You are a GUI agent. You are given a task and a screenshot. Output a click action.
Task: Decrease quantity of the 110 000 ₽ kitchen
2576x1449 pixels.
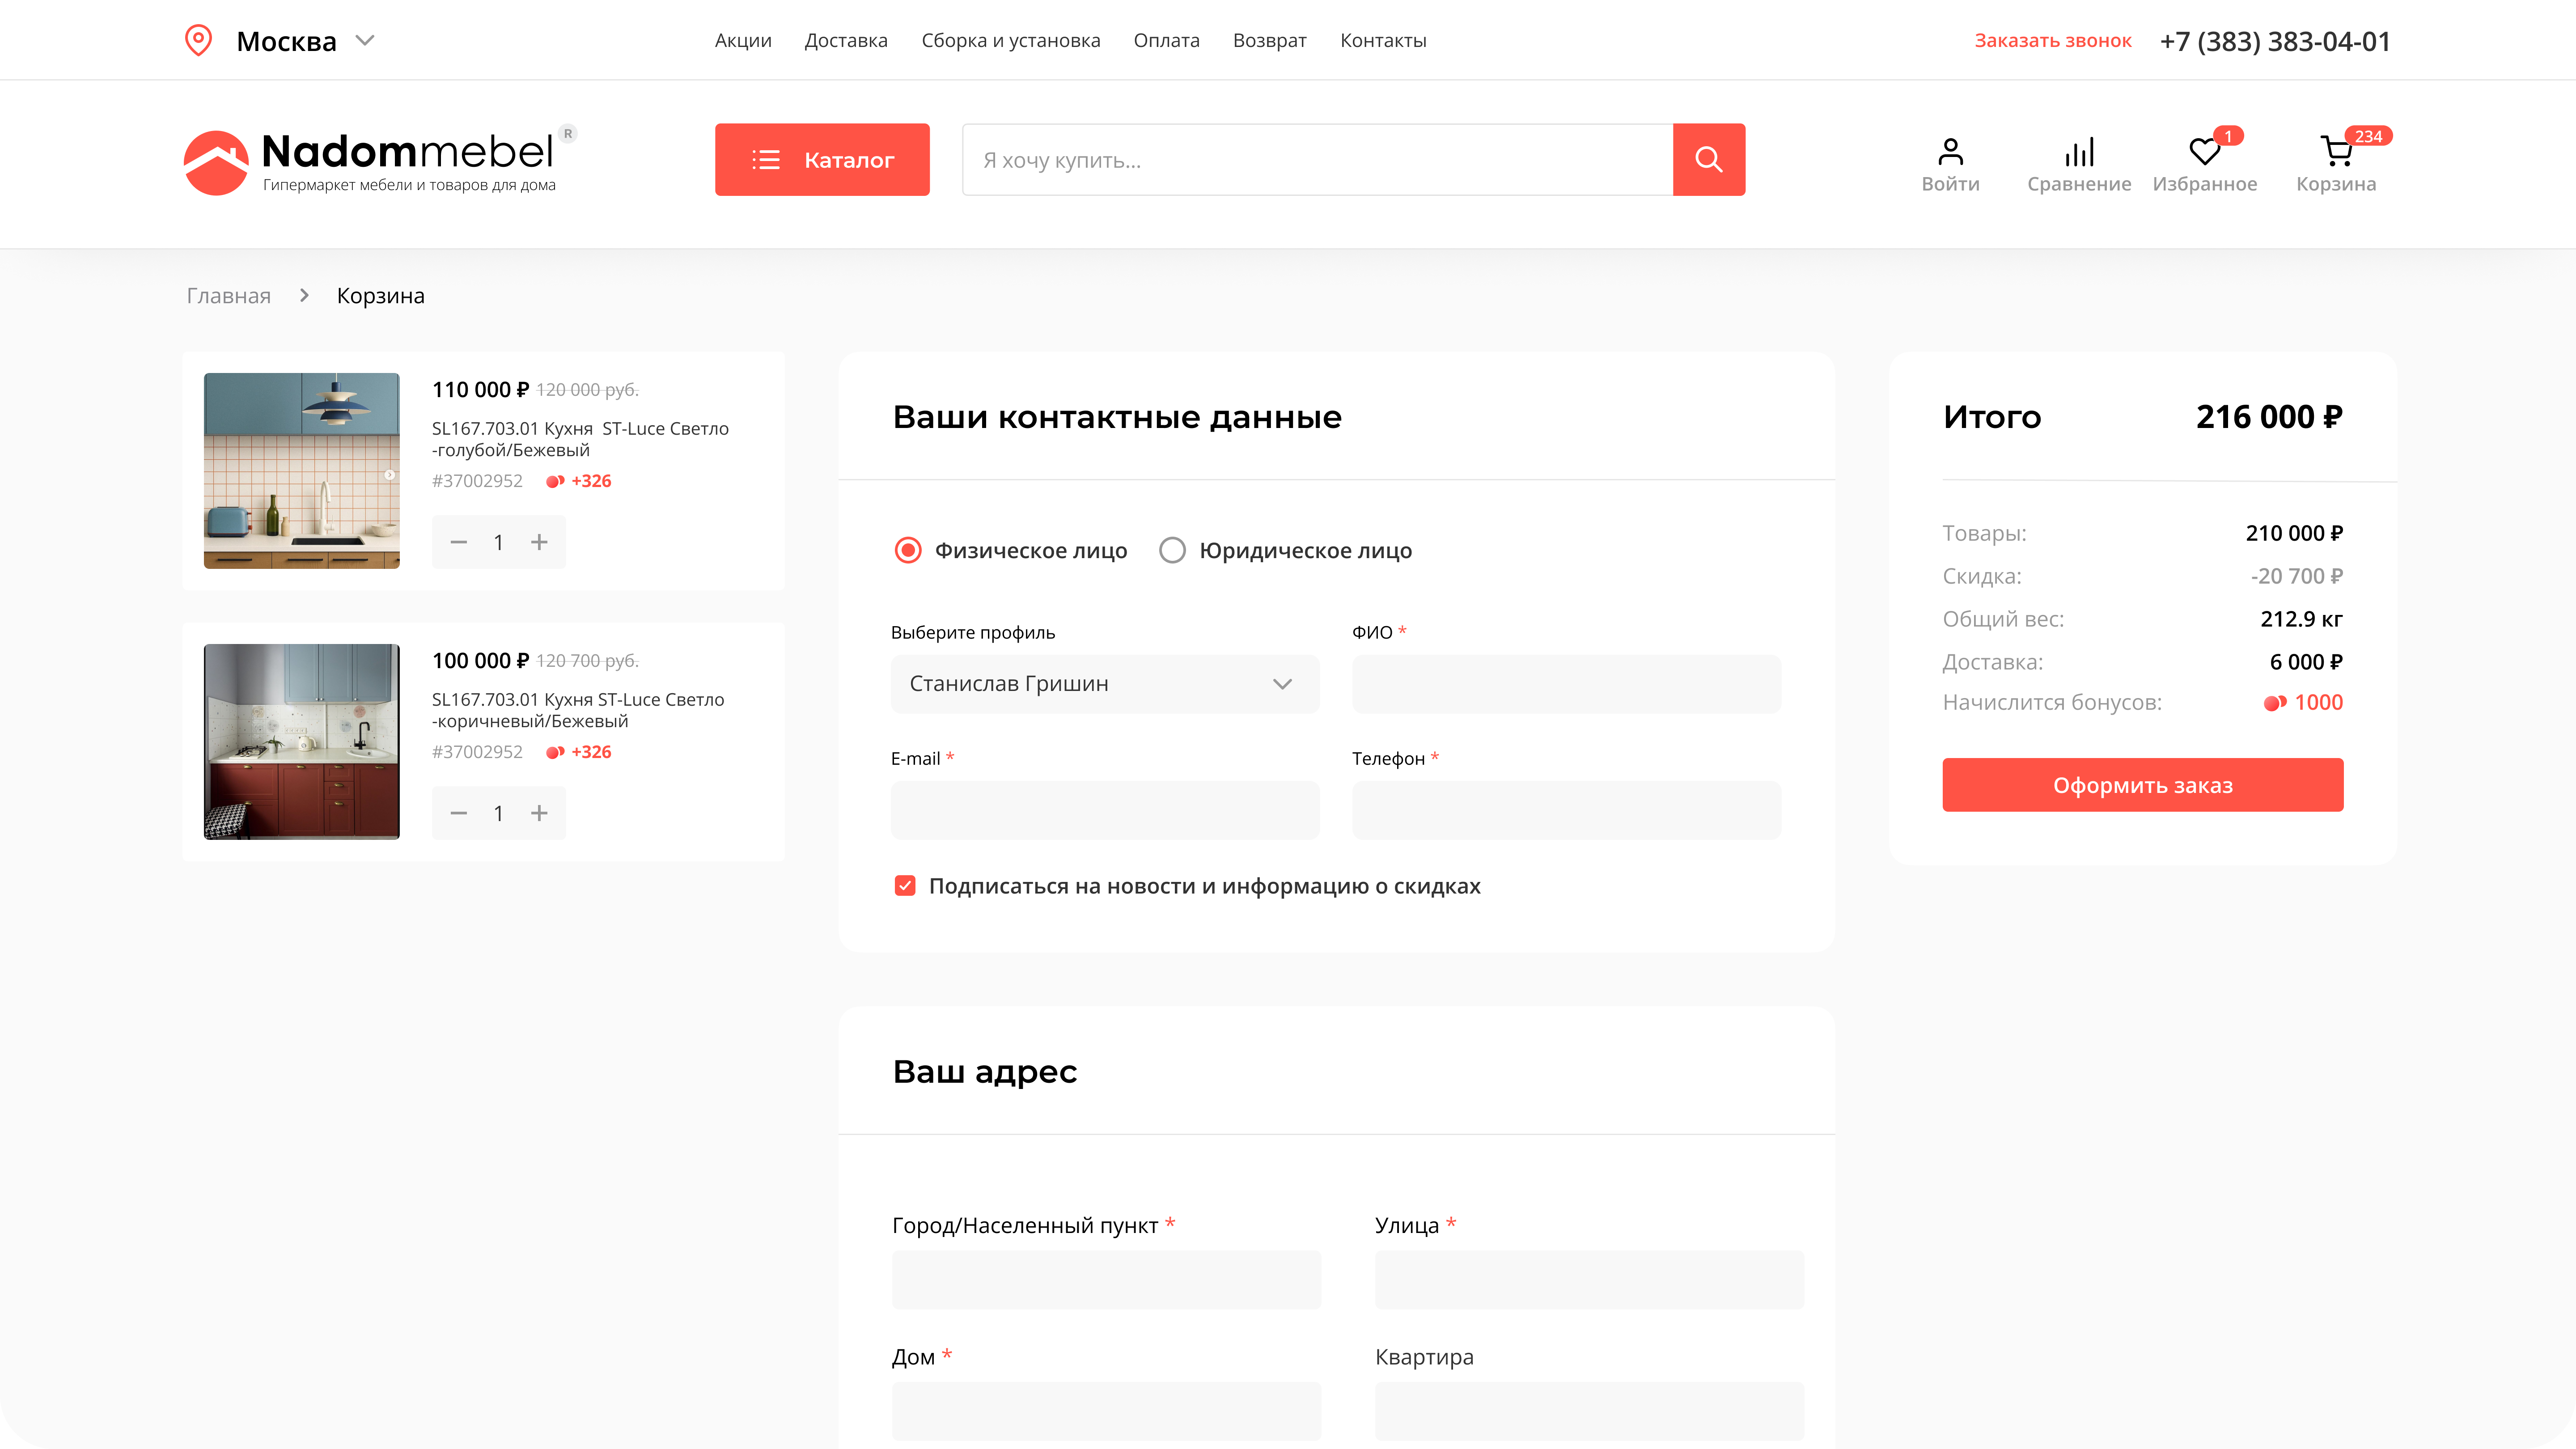click(459, 542)
